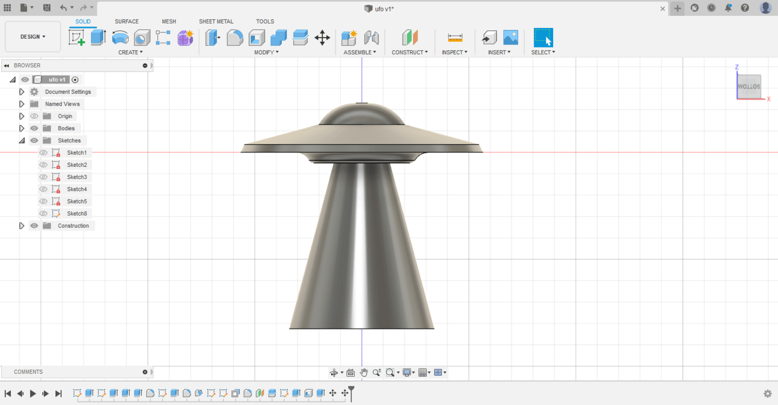Open the Job Status clock icon

711,8
